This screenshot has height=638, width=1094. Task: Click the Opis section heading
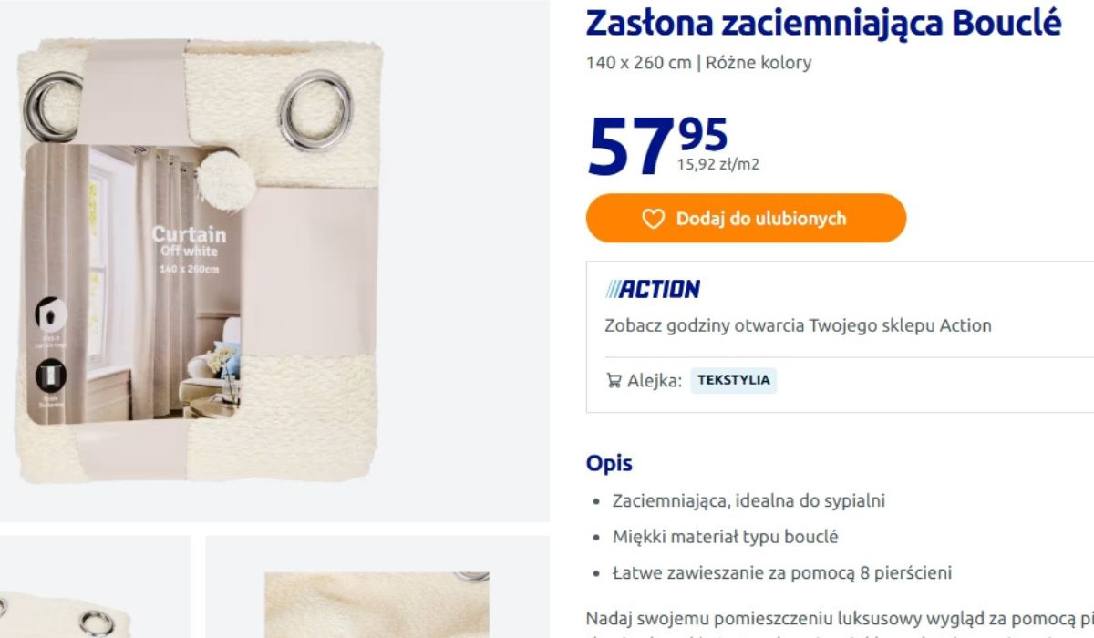coord(609,463)
